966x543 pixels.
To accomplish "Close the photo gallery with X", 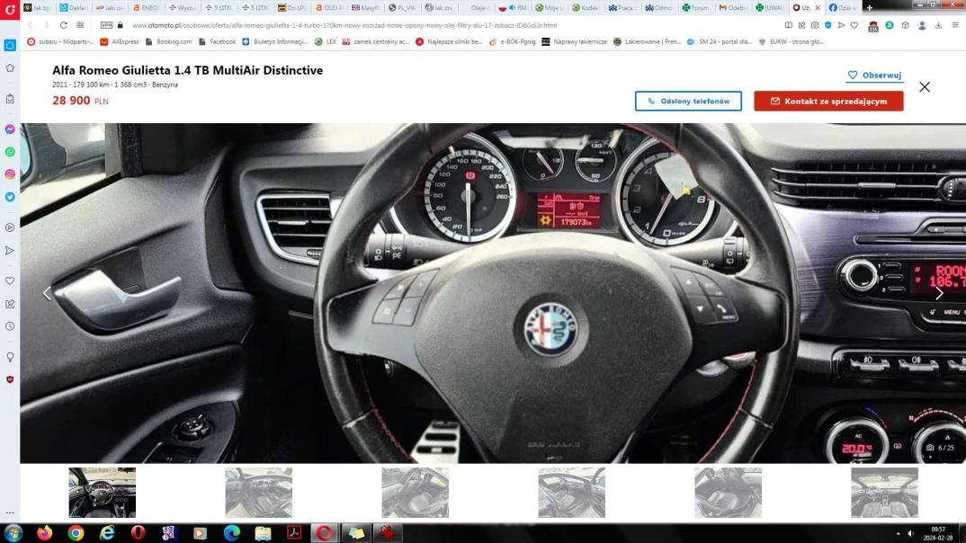I will pos(925,87).
